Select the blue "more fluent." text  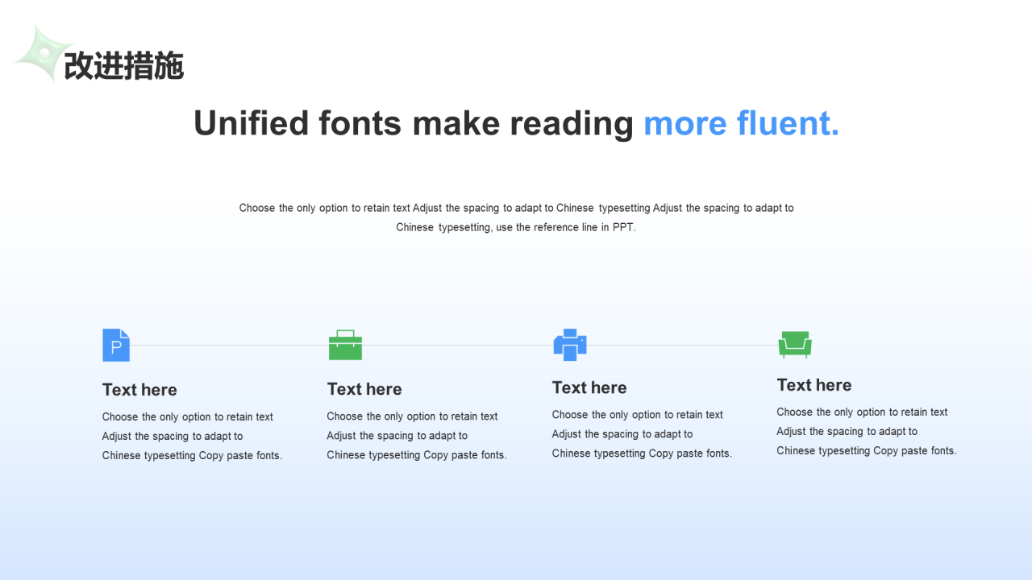[741, 123]
